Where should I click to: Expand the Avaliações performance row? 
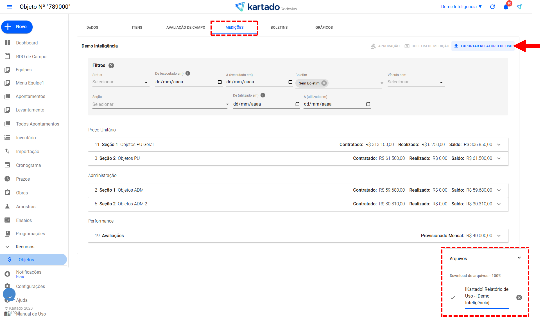tap(499, 236)
